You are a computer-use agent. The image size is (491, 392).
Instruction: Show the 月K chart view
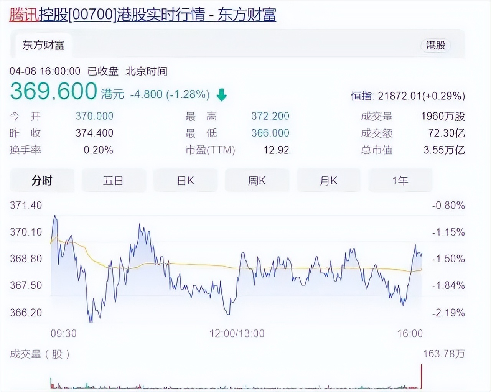click(x=328, y=180)
